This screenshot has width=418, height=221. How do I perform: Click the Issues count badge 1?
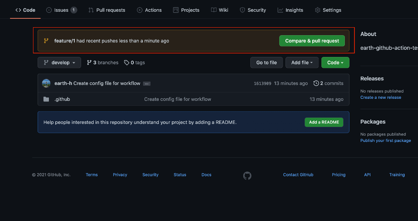tap(74, 10)
